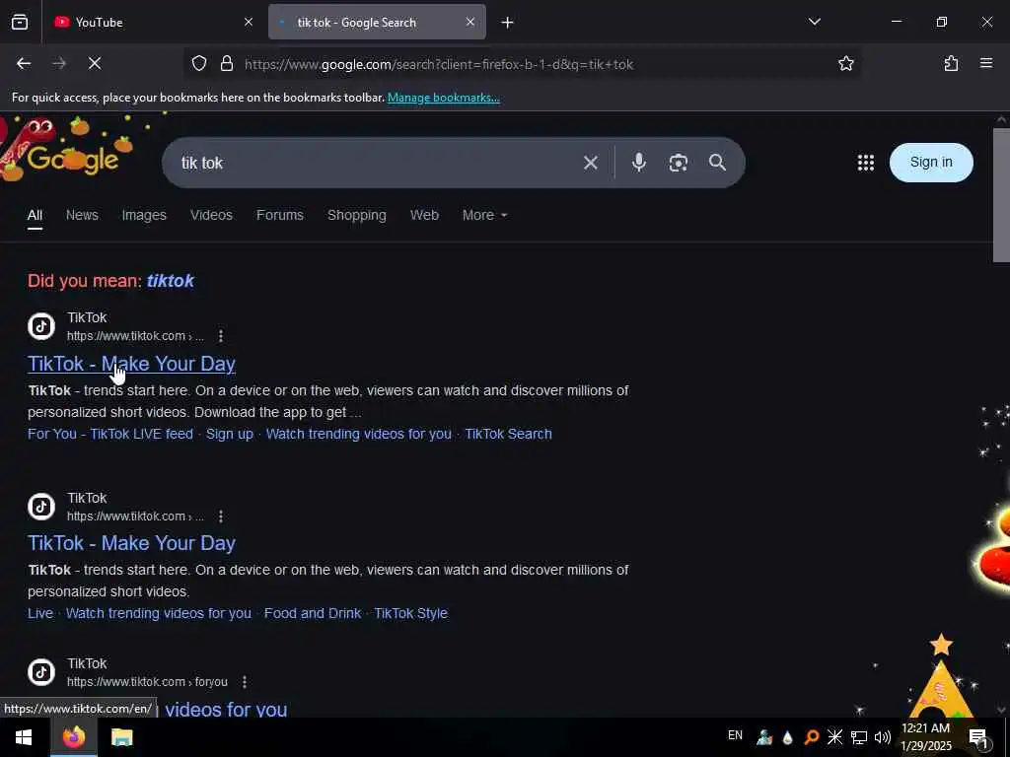
Task: Open first TikTok - Make Your Day link
Action: point(131,364)
